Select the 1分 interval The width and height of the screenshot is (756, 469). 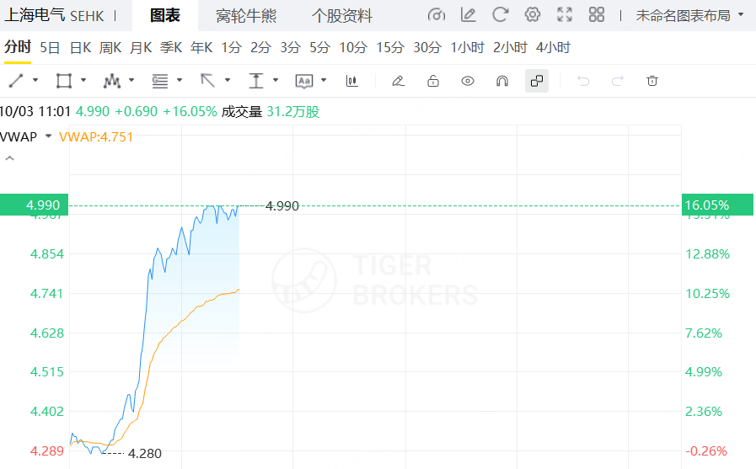(232, 48)
